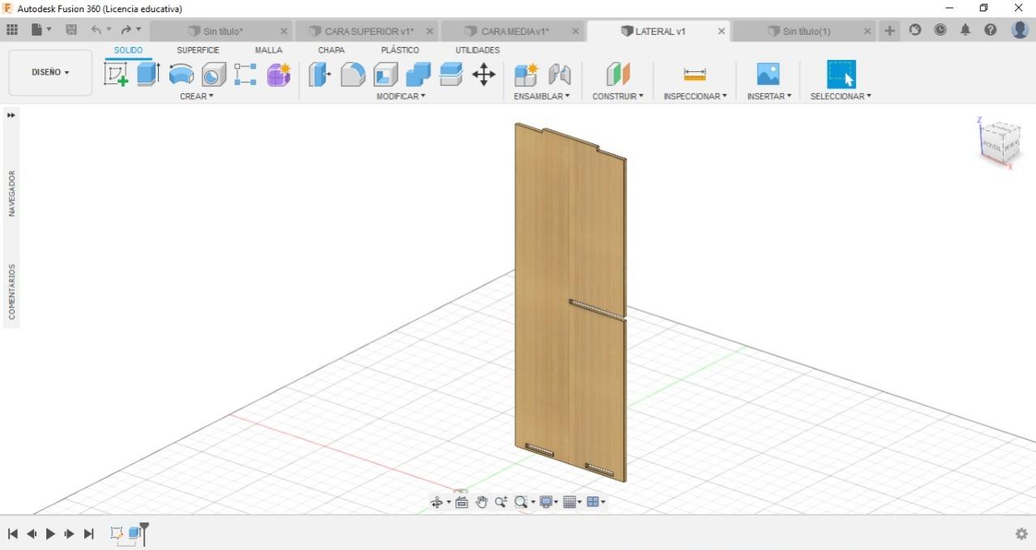Open the data panel grid icon
Screen dimensions: 1036x550
pyautogui.click(x=12, y=30)
